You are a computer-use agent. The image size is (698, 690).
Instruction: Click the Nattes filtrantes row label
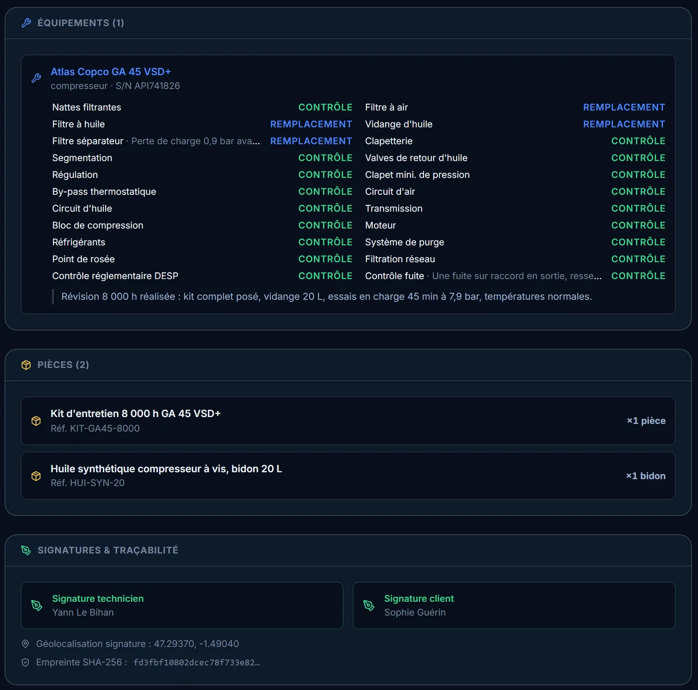[x=87, y=107]
